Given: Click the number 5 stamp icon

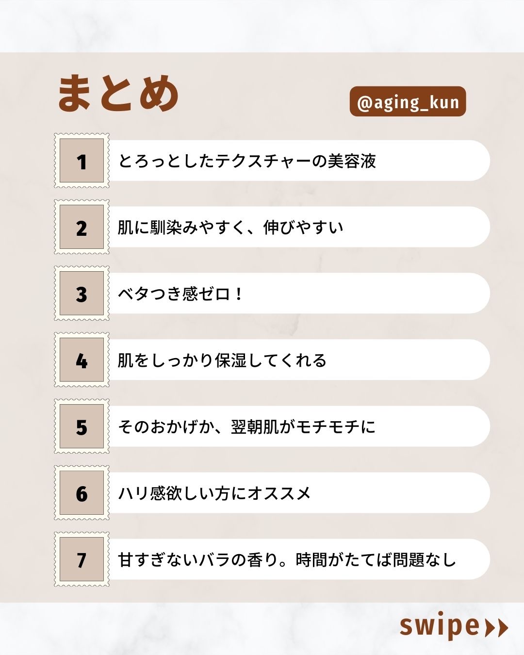Looking at the screenshot, I should pyautogui.click(x=82, y=426).
